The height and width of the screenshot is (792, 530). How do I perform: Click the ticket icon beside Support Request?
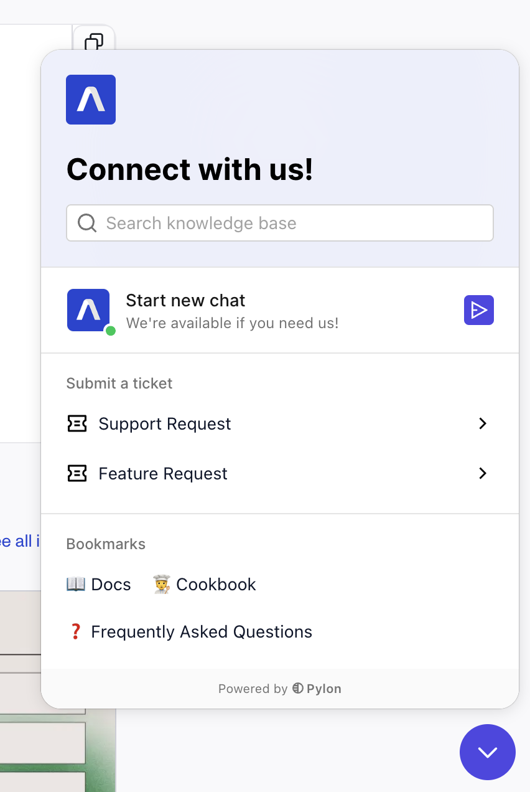[x=77, y=424]
